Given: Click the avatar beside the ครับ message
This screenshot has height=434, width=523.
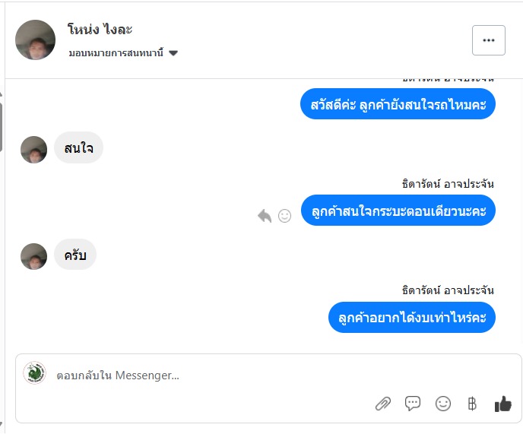Looking at the screenshot, I should (34, 256).
